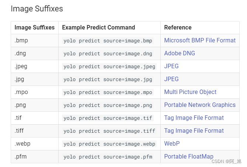The height and width of the screenshot is (167, 247).
Task: Click the 'yolo predict source=image.tiff' command
Action: coord(109,131)
